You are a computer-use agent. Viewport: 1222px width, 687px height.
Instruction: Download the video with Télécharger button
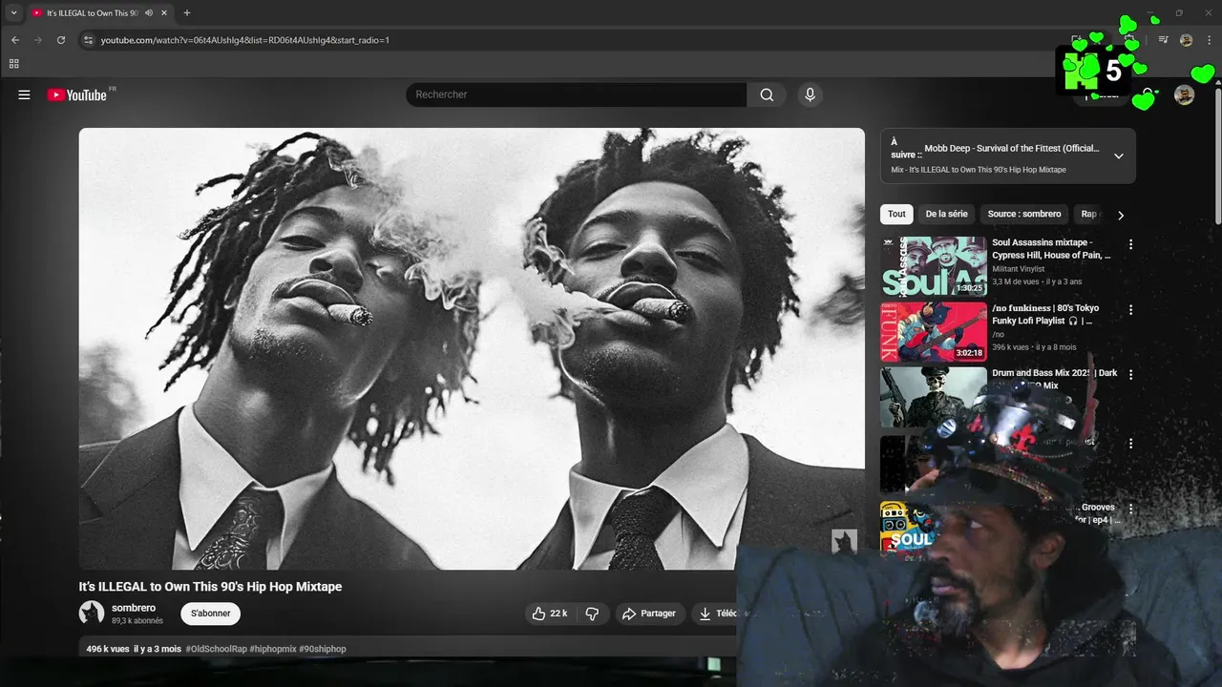[716, 614]
